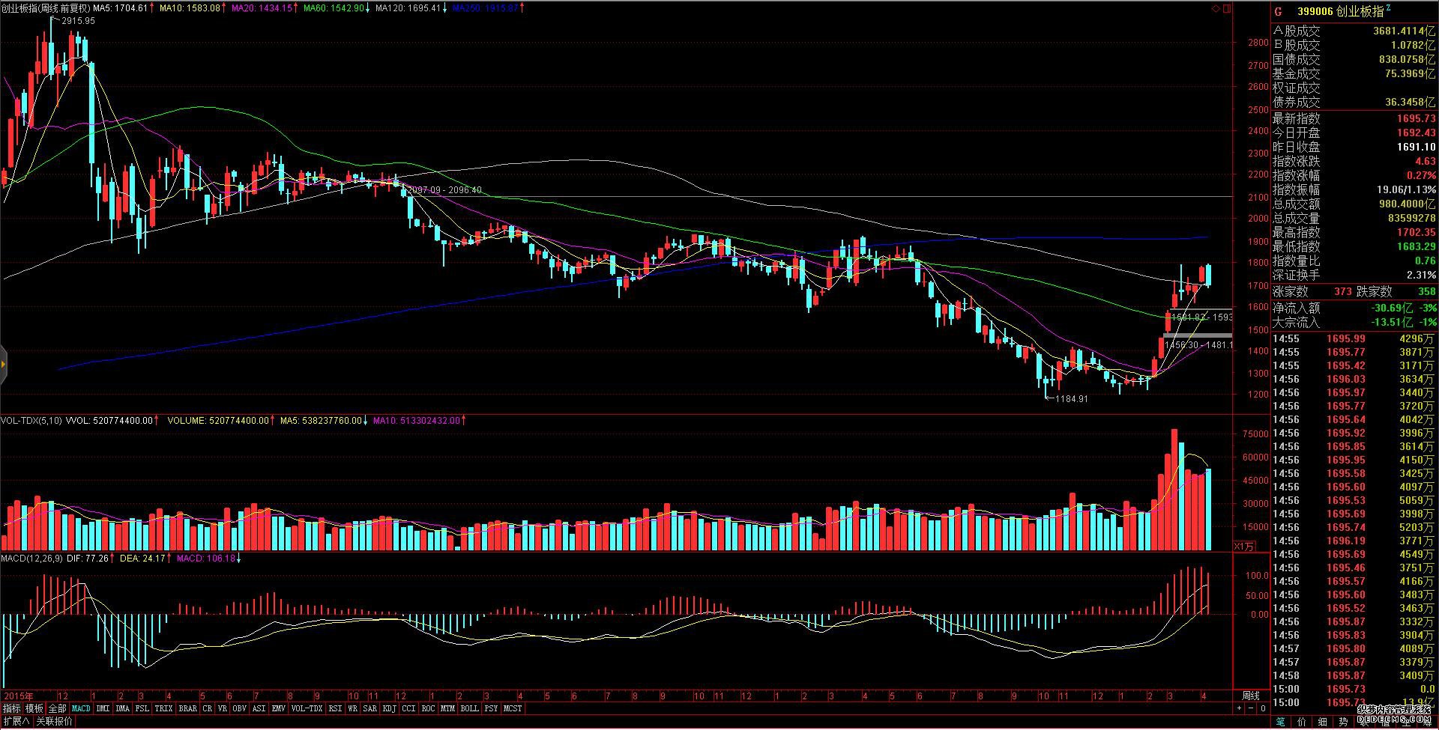Switch to the DMA indicator
The width and height of the screenshot is (1439, 730).
[122, 708]
